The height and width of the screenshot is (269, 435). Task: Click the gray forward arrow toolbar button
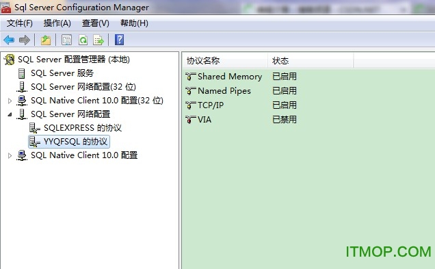click(25, 40)
